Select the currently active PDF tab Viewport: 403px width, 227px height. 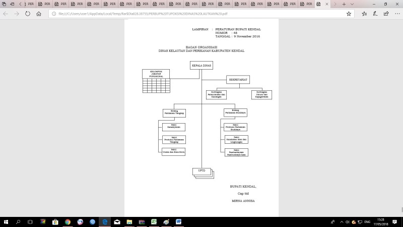coord(322,4)
